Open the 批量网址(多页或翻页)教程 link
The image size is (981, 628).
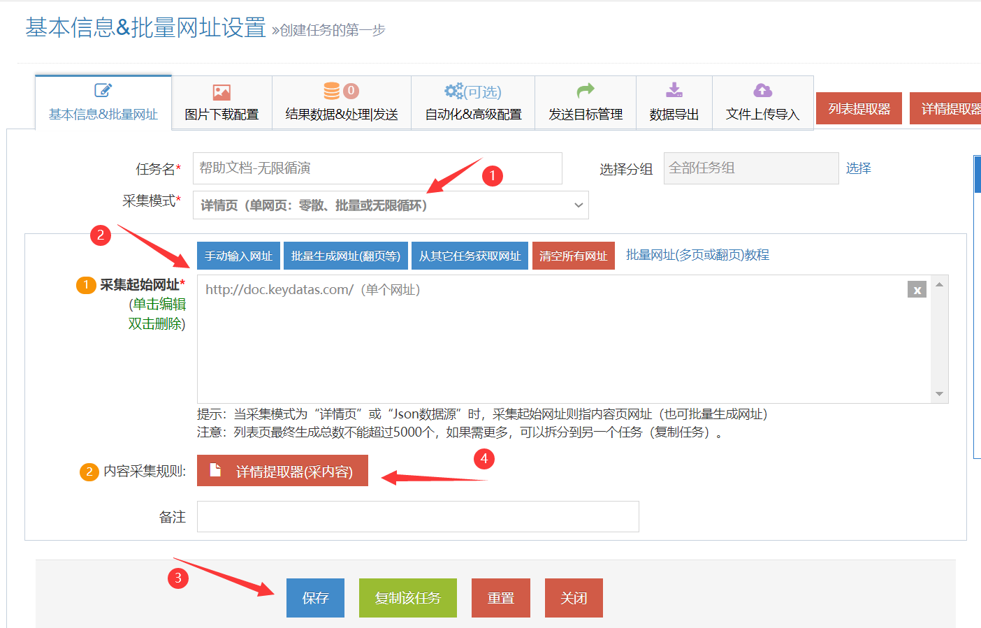697,255
